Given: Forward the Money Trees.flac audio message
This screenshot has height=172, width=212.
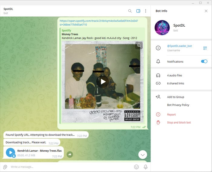Looking at the screenshot, I should [x=70, y=154].
